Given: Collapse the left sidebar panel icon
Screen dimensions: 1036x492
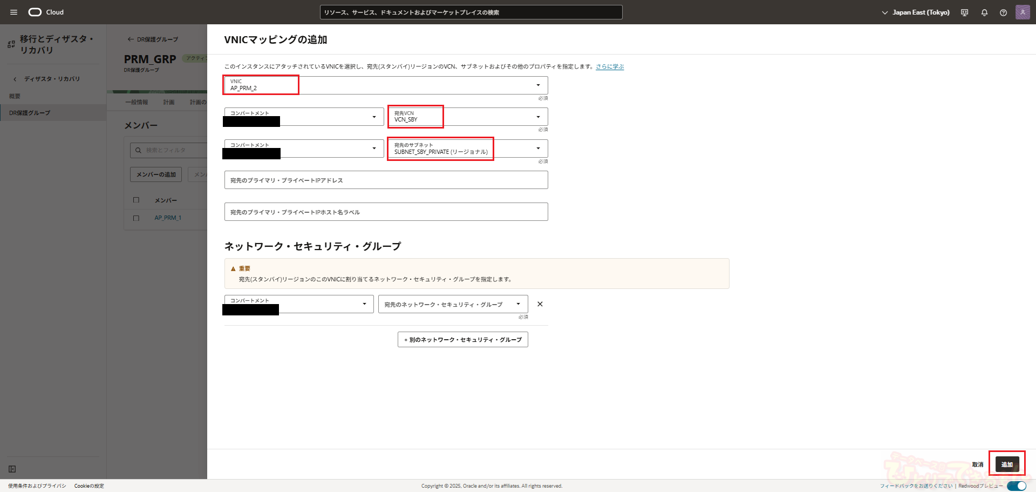Looking at the screenshot, I should (12, 469).
